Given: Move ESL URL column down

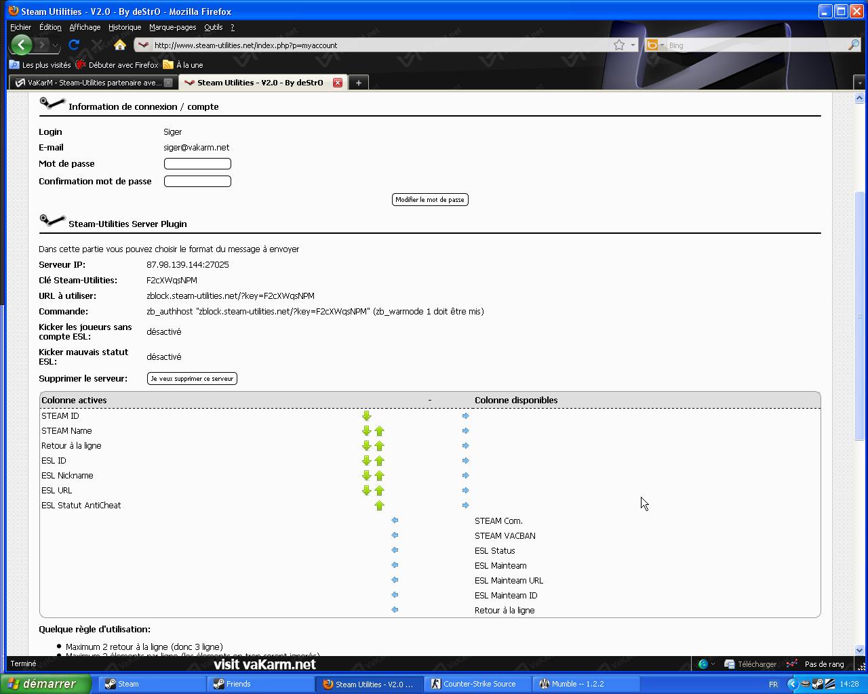Looking at the screenshot, I should tap(366, 491).
